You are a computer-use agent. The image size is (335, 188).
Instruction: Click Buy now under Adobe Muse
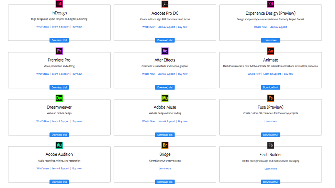coord(183,121)
